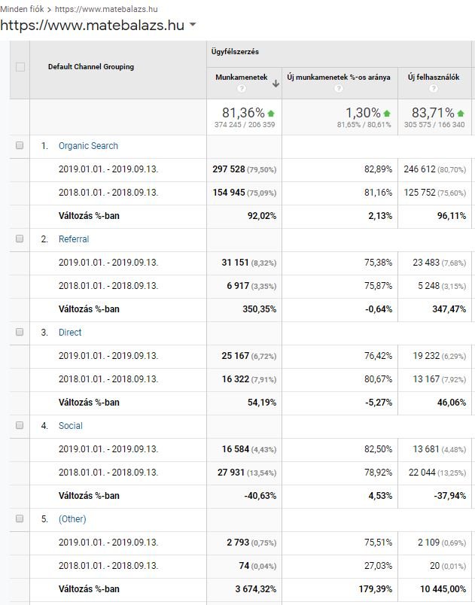Select the Referral row checkbox
Screen dimensions: 475x605
[x=20, y=239]
